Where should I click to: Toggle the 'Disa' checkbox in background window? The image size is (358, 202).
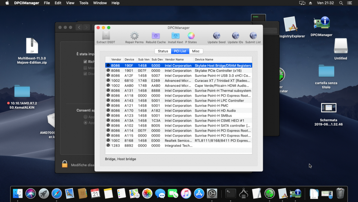(86, 74)
